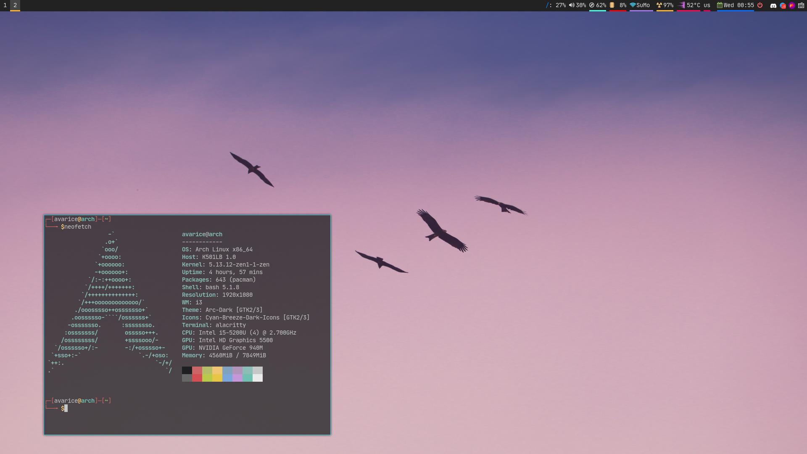Click the 'Uptime: 4 hours, 57 mins' line
The height and width of the screenshot is (454, 807).
[222, 272]
